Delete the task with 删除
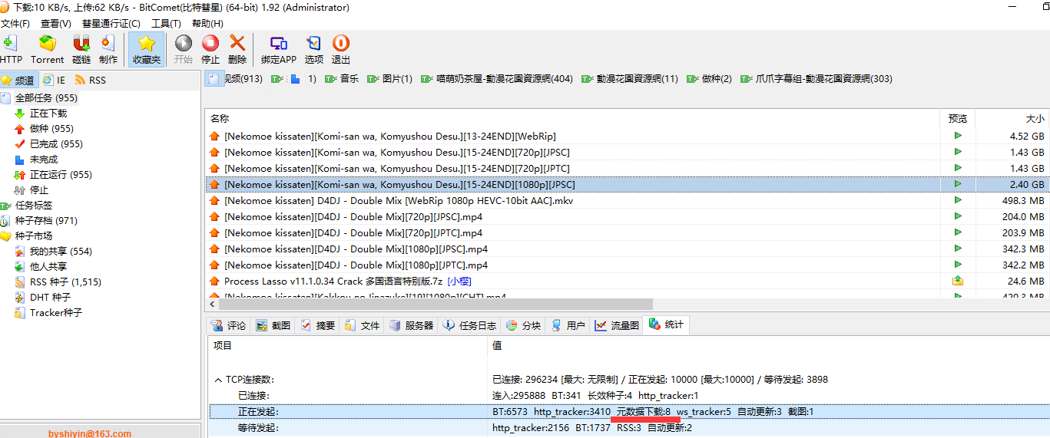 click(237, 50)
